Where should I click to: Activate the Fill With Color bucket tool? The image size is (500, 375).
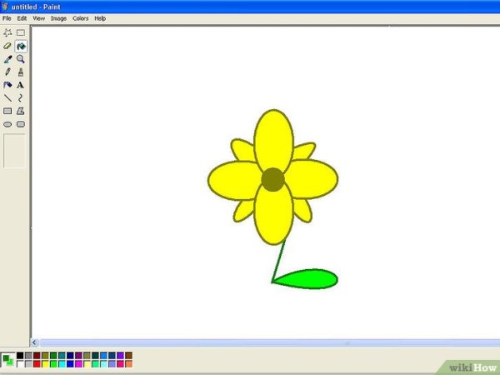[21, 47]
